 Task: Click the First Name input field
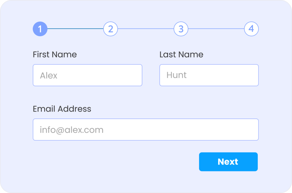(88, 75)
